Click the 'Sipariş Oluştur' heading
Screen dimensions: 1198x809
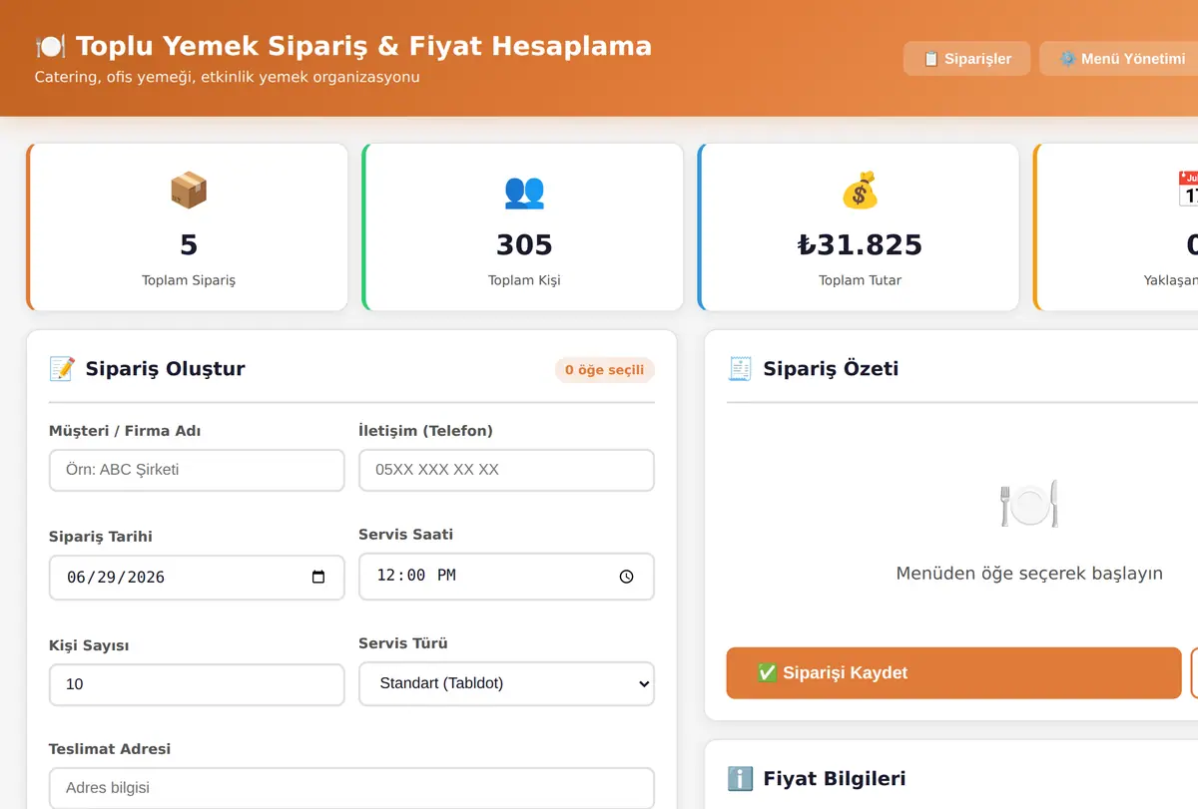pyautogui.click(x=166, y=369)
